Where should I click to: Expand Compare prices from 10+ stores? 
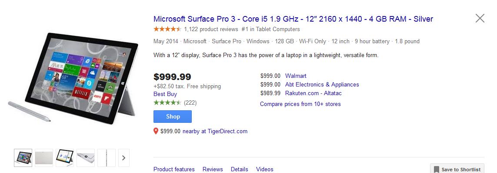pos(300,104)
